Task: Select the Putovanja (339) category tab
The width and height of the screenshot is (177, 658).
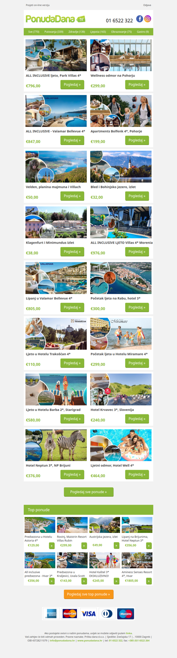Action: pos(54,32)
